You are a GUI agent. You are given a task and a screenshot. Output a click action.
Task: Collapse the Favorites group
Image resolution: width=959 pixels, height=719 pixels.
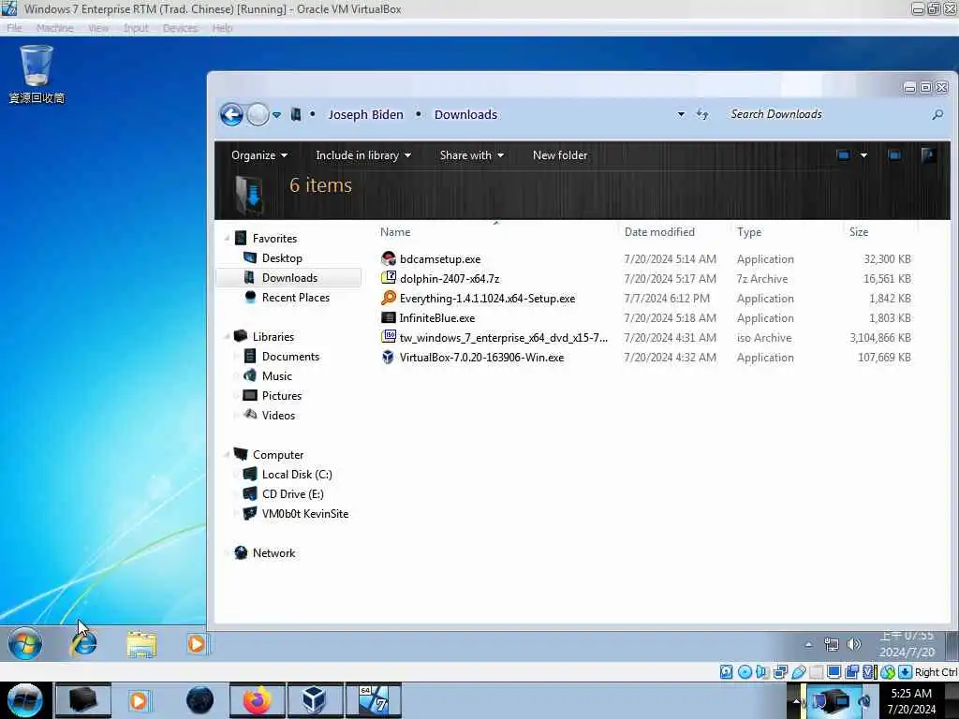point(228,239)
